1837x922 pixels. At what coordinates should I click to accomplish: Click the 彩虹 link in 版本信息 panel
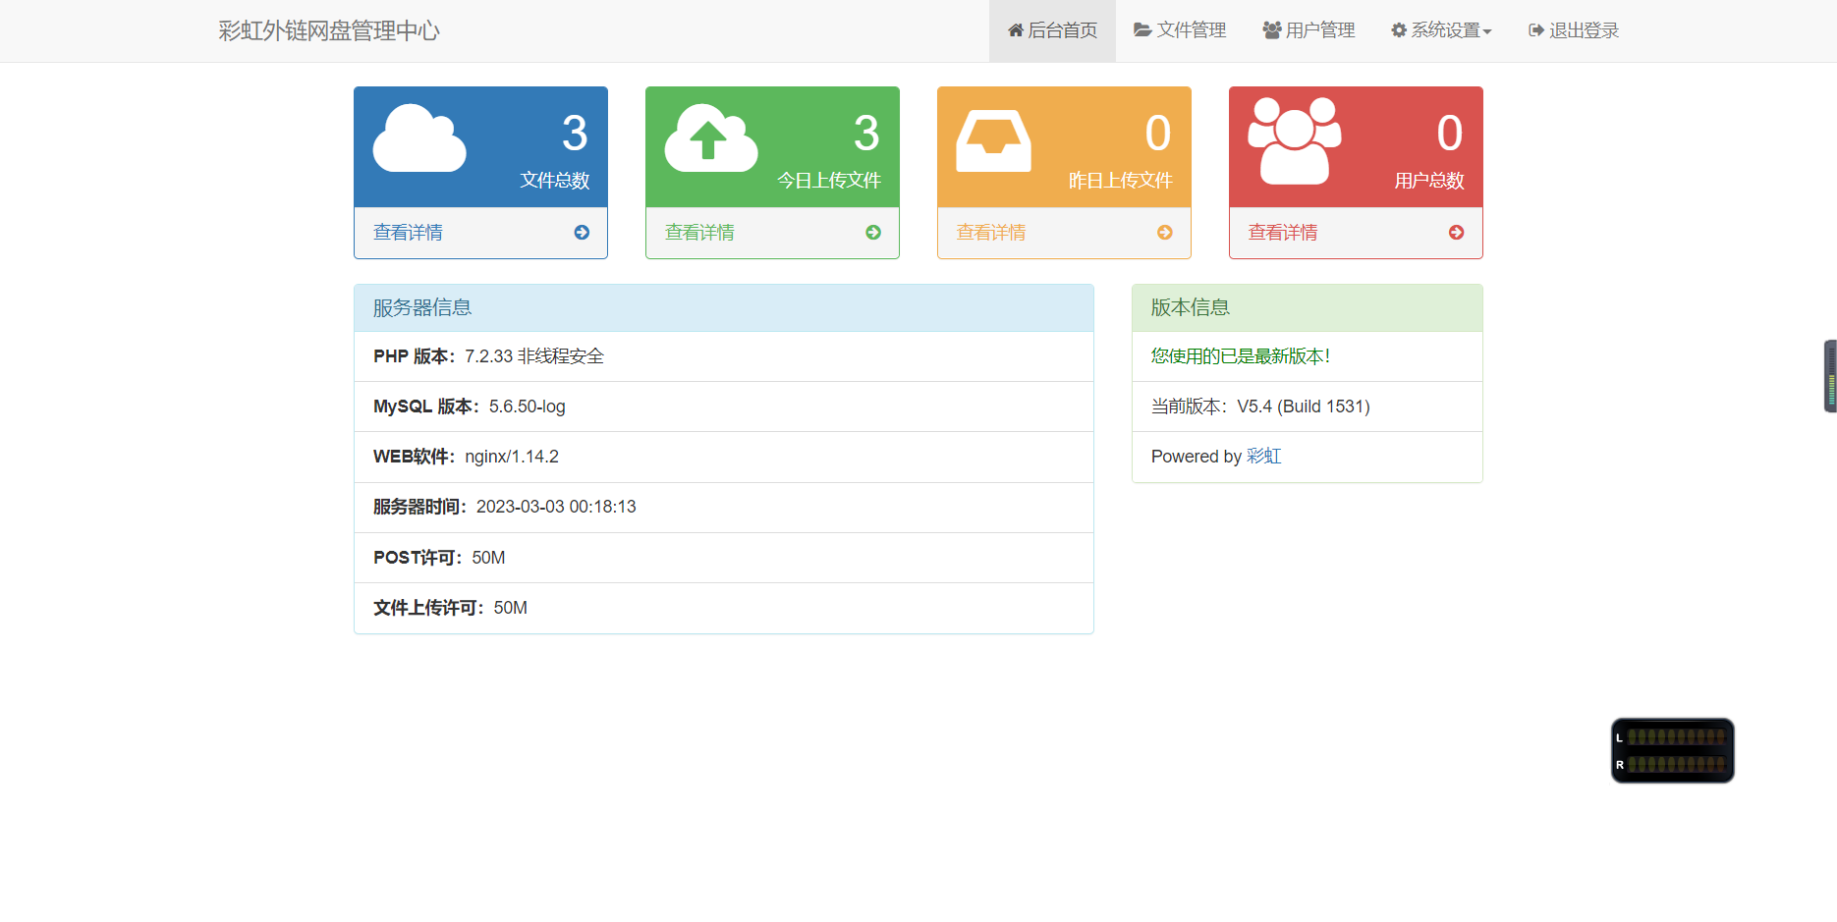[x=1265, y=457]
